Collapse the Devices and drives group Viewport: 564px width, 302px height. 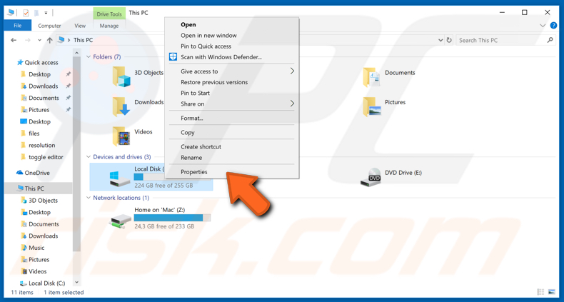pyautogui.click(x=88, y=157)
